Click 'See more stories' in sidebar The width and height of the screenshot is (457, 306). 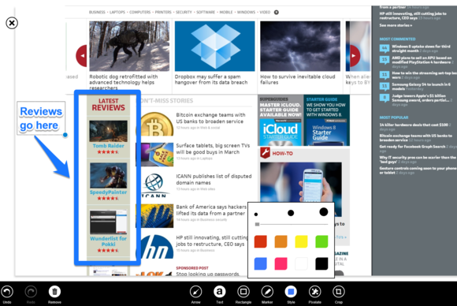(x=396, y=25)
